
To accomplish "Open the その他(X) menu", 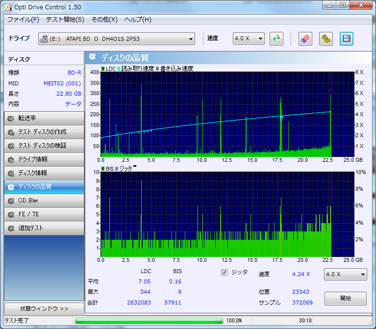I will point(104,20).
